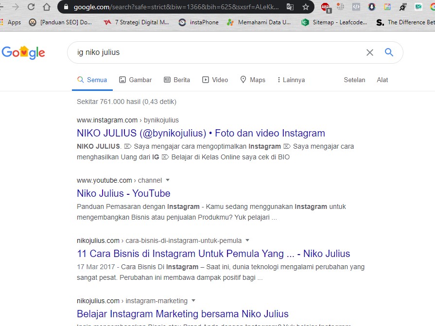Screen dimensions: 435x326
Task: Open the instaPhone bookmark
Action: 199,22
